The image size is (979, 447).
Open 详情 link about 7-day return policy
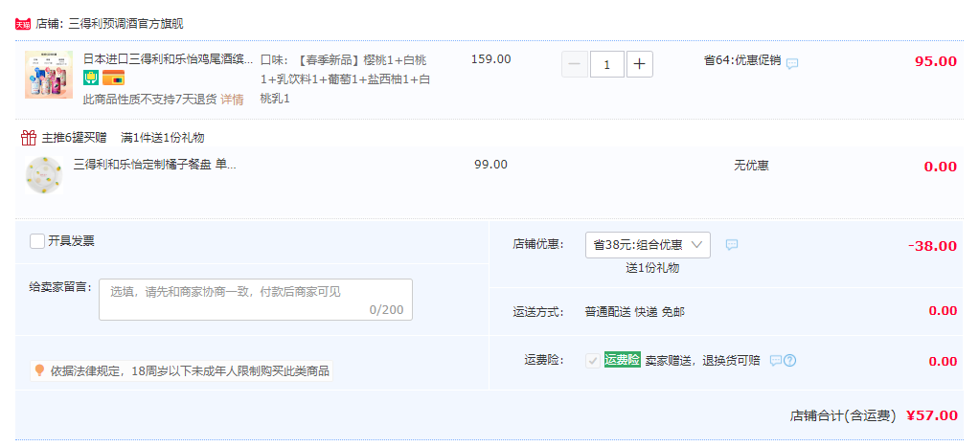tap(232, 99)
